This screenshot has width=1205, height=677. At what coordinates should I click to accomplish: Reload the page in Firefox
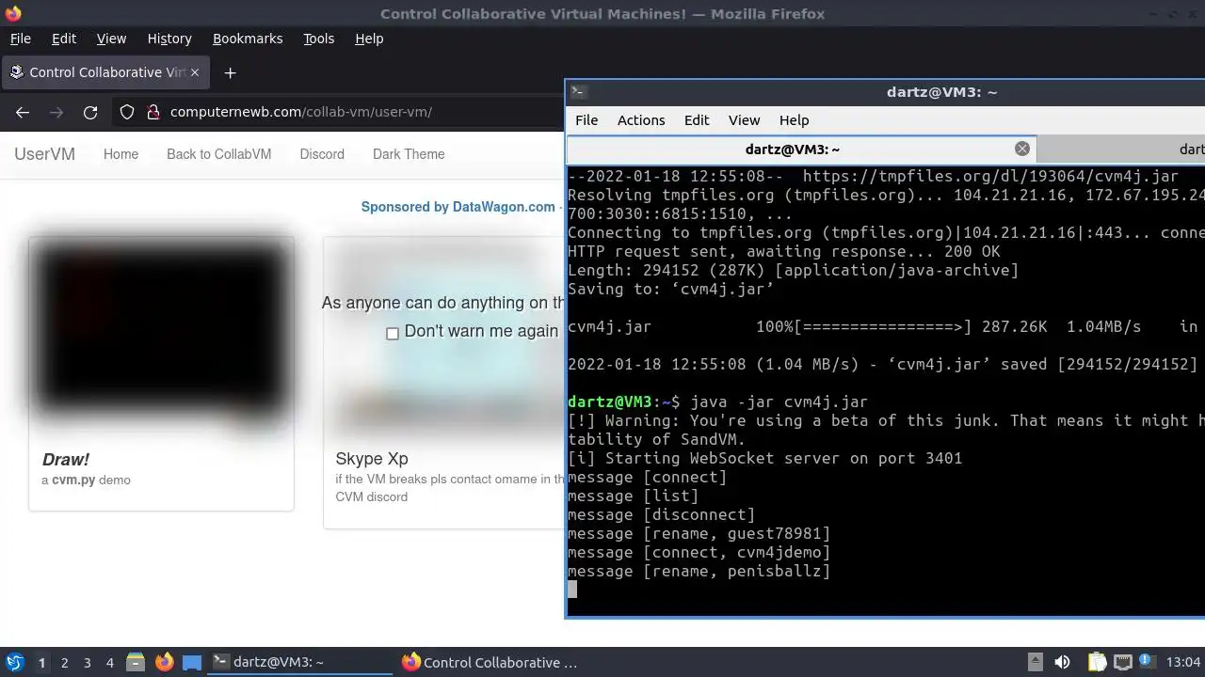pos(90,112)
